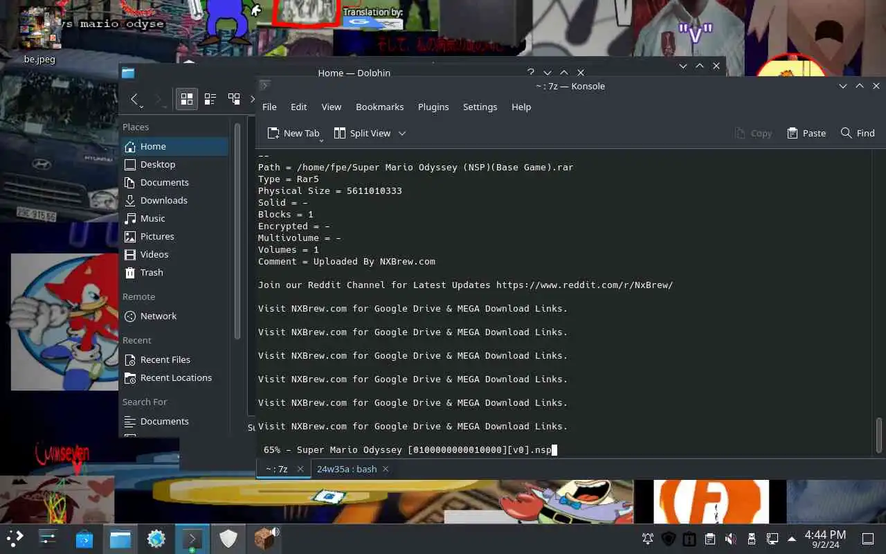Open Downloads in Dolphin Places

[175, 200]
